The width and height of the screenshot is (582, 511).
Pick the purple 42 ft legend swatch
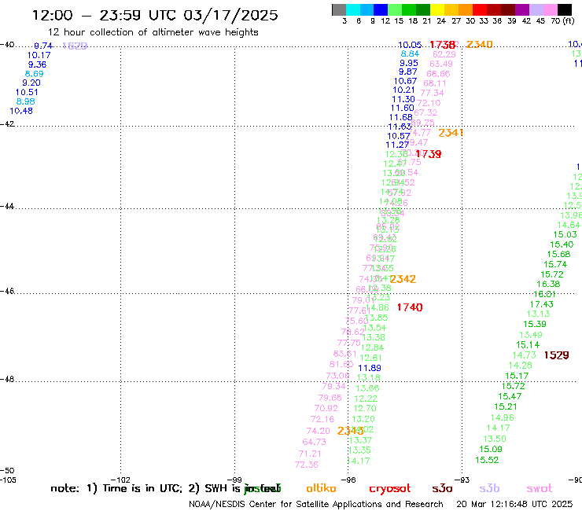[x=522, y=9]
